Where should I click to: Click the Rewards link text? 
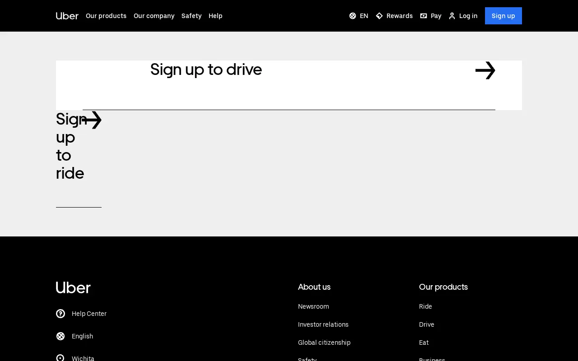click(x=400, y=16)
